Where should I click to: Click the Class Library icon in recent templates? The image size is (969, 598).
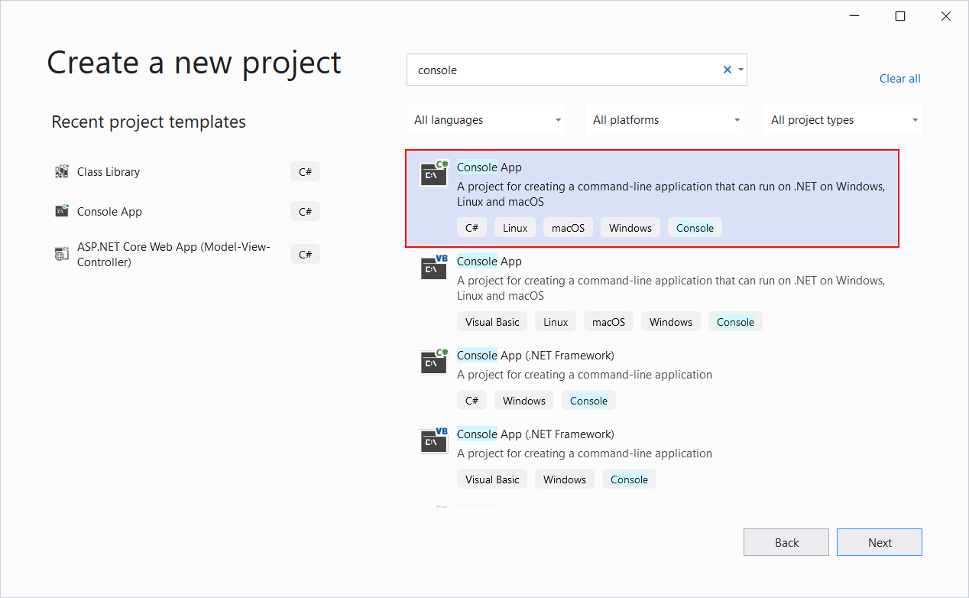[x=61, y=171]
